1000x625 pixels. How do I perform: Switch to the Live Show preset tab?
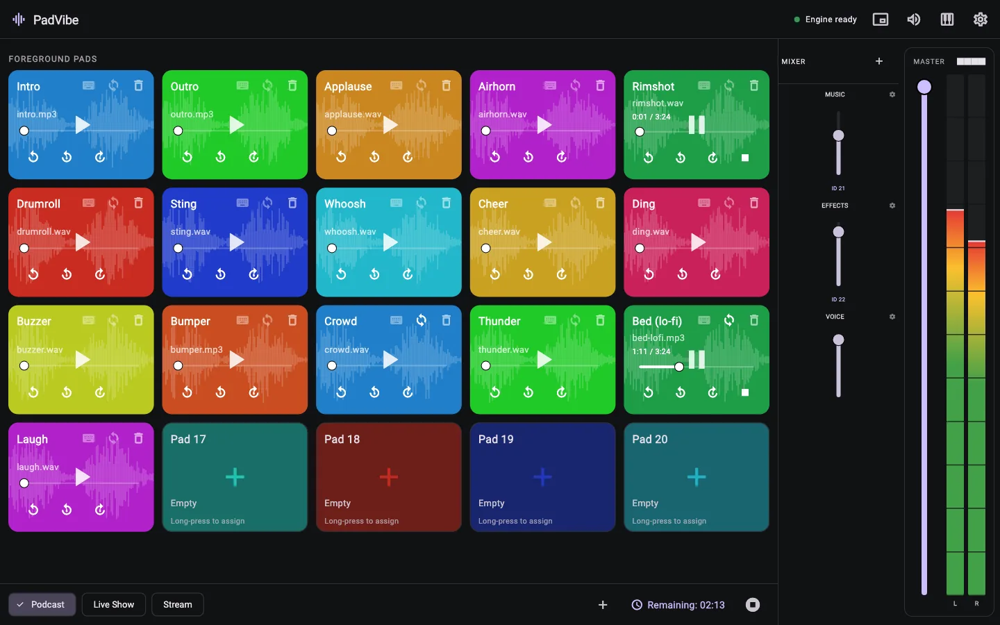click(114, 605)
